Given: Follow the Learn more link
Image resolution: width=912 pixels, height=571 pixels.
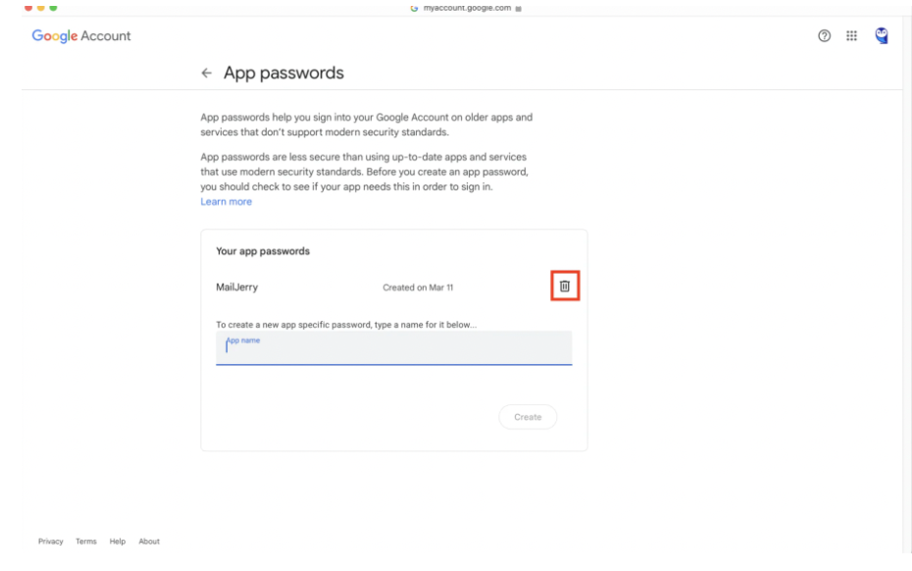Looking at the screenshot, I should 227,202.
